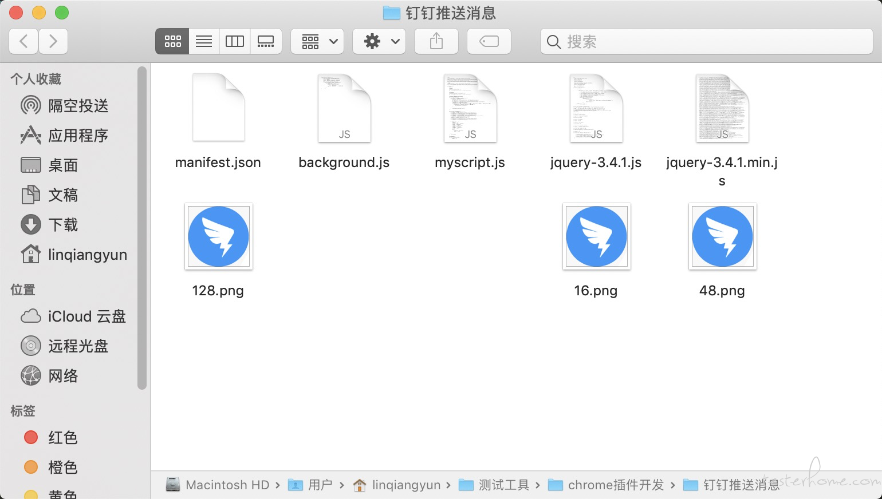Click the 128.png file name label

click(218, 291)
